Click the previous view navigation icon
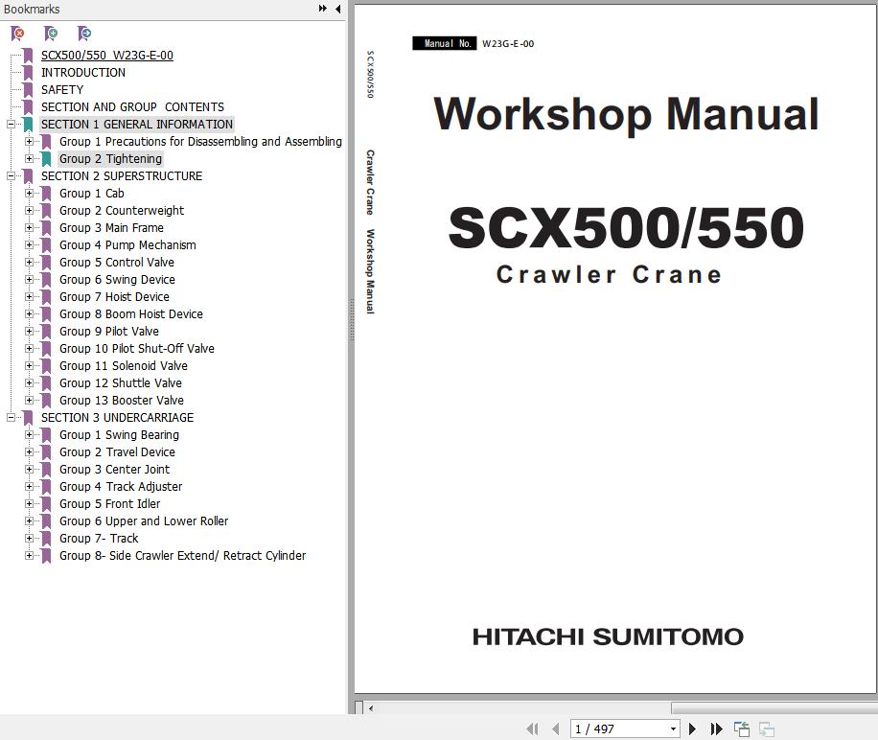Viewport: 878px width, 740px height. [742, 728]
